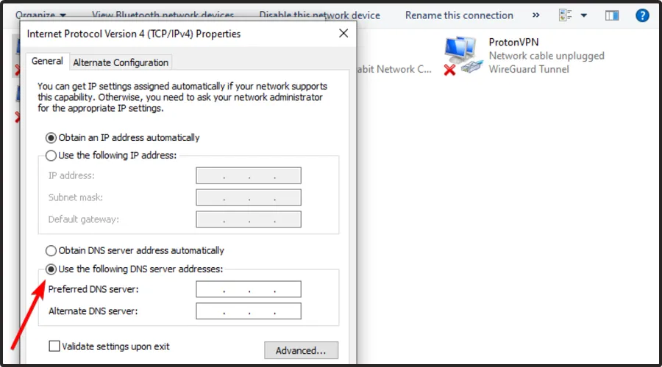The width and height of the screenshot is (662, 367).
Task: Open the Organize dropdown menu
Action: click(x=40, y=15)
